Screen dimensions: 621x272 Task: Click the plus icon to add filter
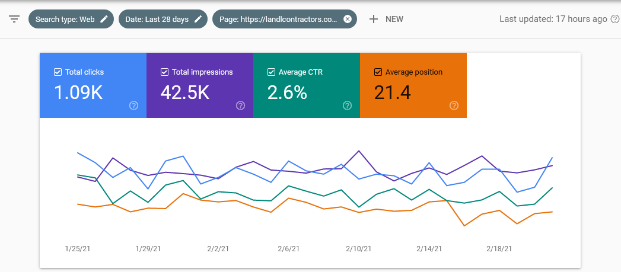pos(374,19)
